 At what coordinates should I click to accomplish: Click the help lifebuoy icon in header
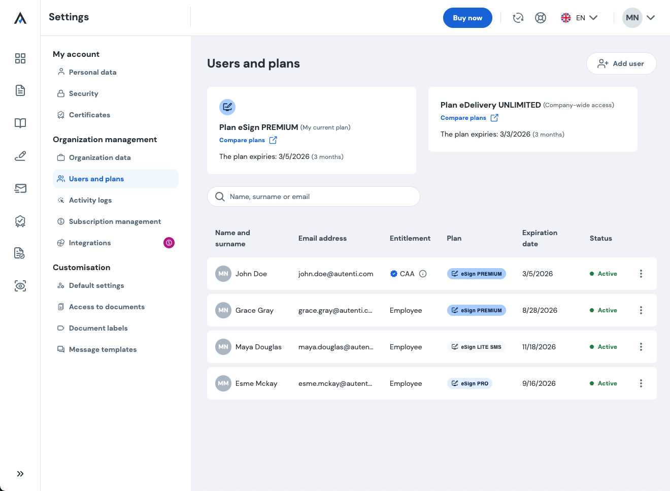[541, 18]
